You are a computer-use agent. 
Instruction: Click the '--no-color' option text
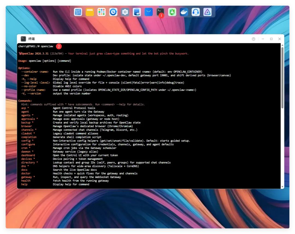click(29, 86)
